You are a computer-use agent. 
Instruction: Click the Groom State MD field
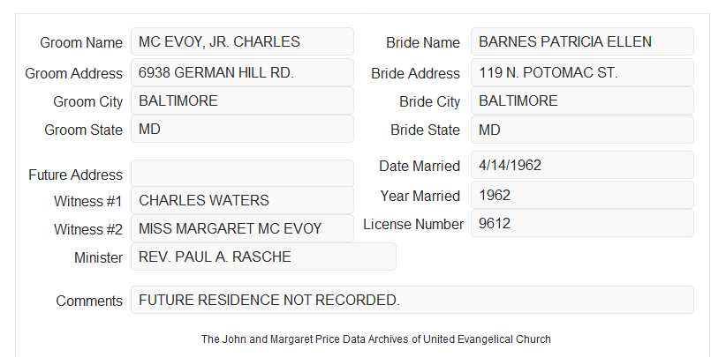coord(242,129)
